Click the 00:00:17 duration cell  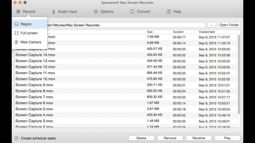click(179, 37)
